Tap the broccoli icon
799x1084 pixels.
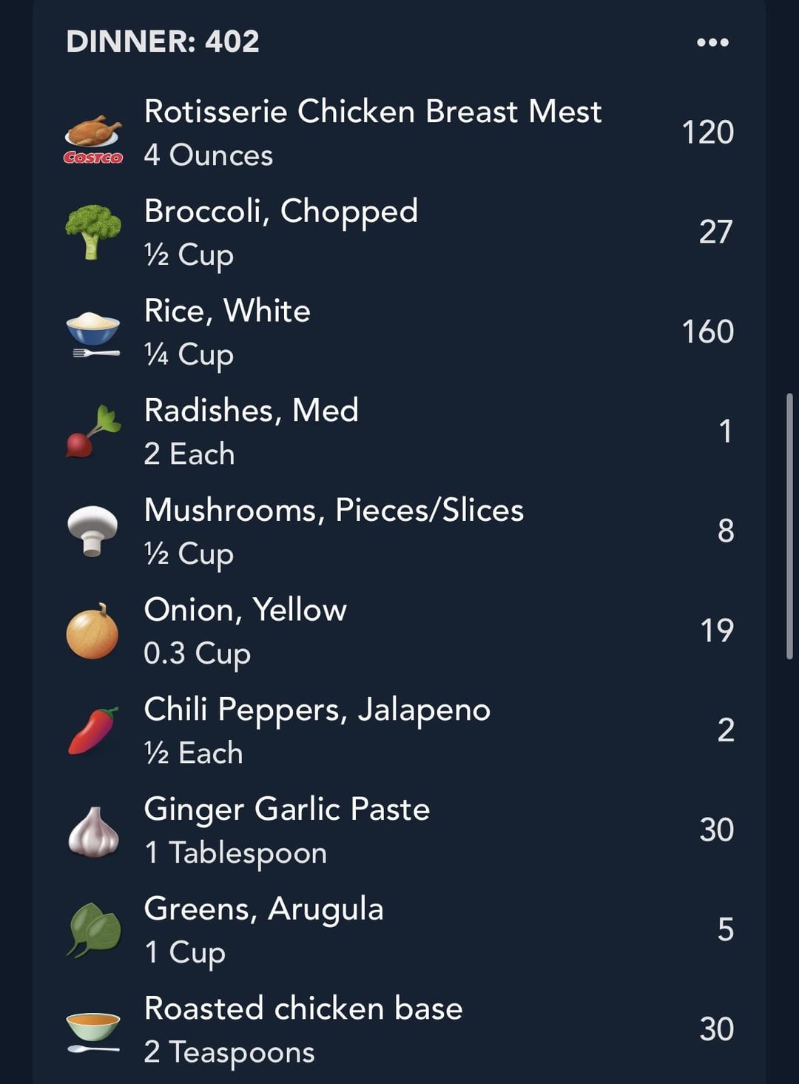coord(93,232)
